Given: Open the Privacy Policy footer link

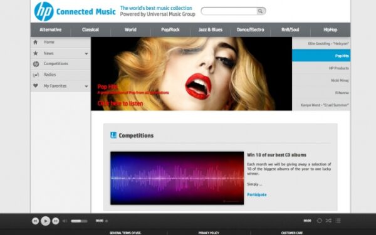Looking at the screenshot, I should (x=209, y=232).
